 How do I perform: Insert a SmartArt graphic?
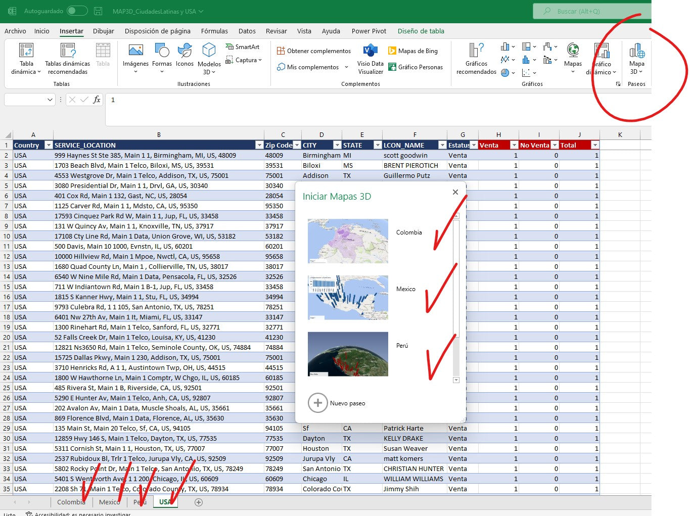(243, 46)
